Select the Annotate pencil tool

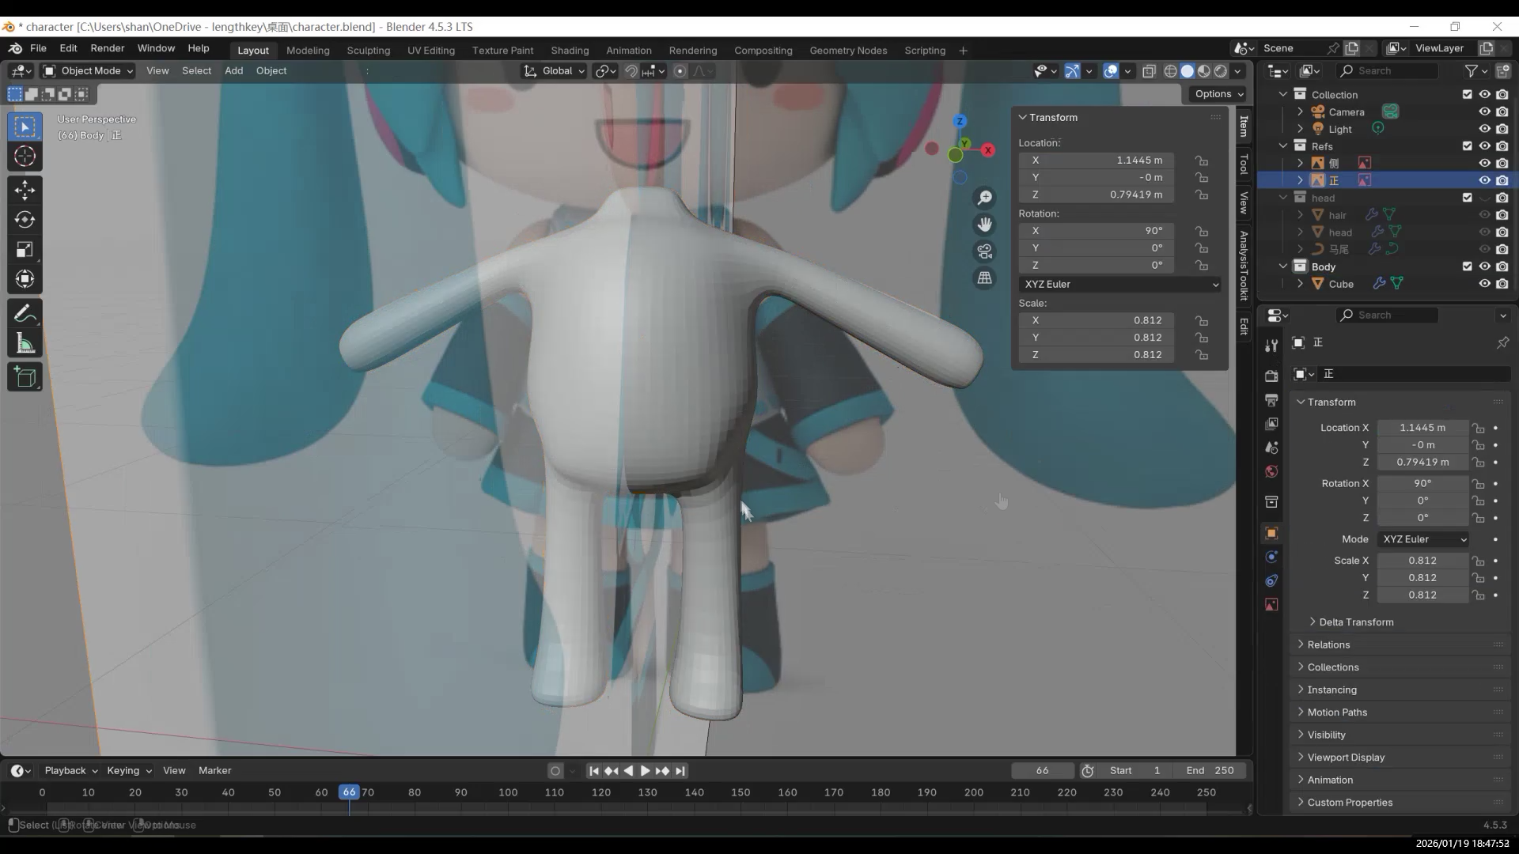[x=25, y=314]
